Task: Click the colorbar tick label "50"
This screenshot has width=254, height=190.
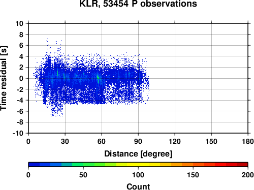Action: 83,175
